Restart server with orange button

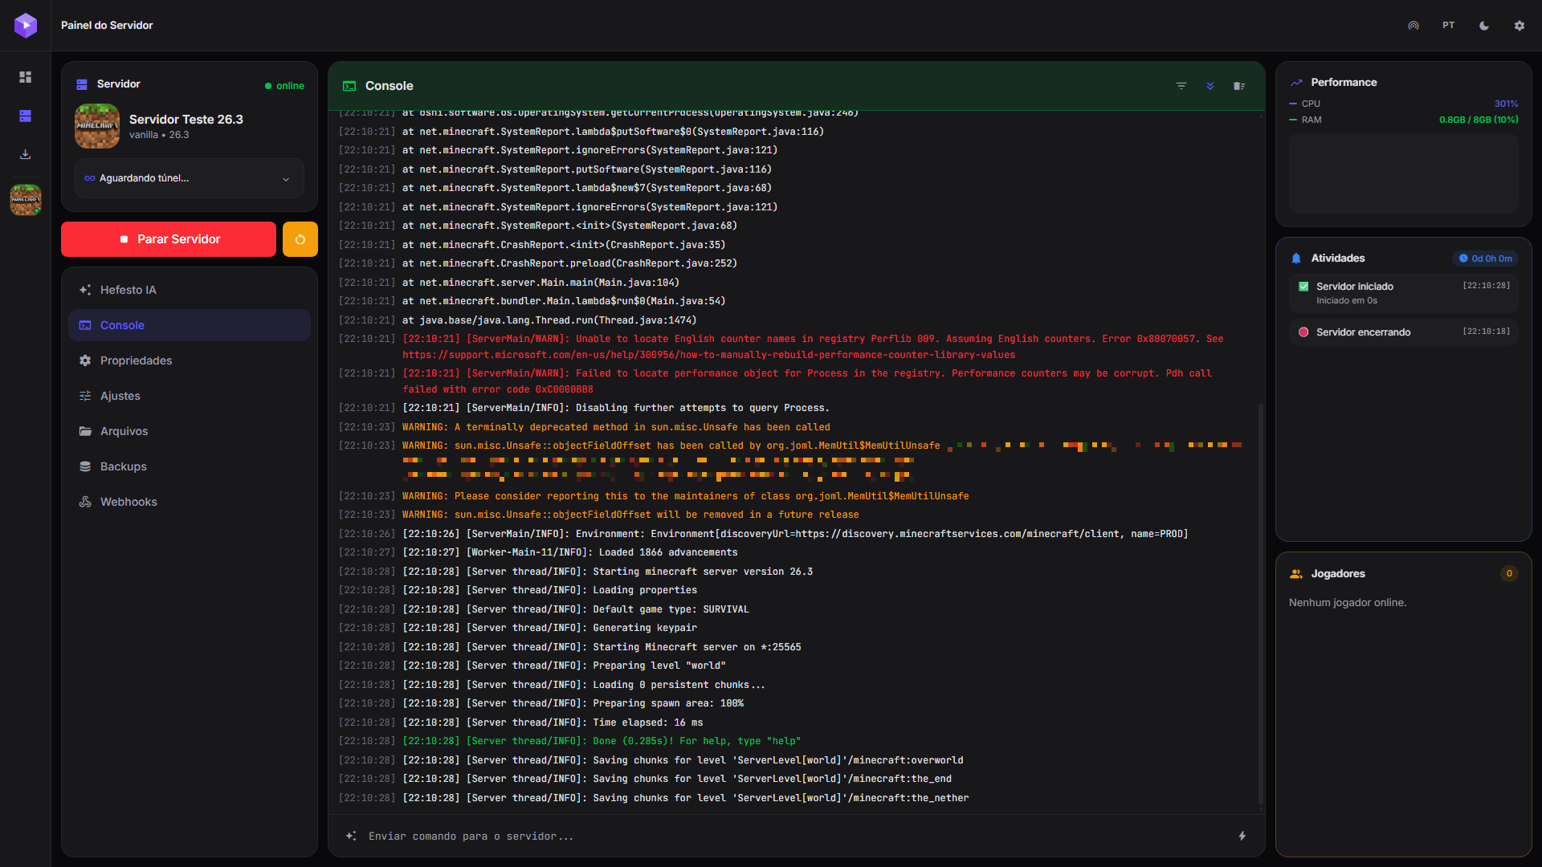[300, 239]
